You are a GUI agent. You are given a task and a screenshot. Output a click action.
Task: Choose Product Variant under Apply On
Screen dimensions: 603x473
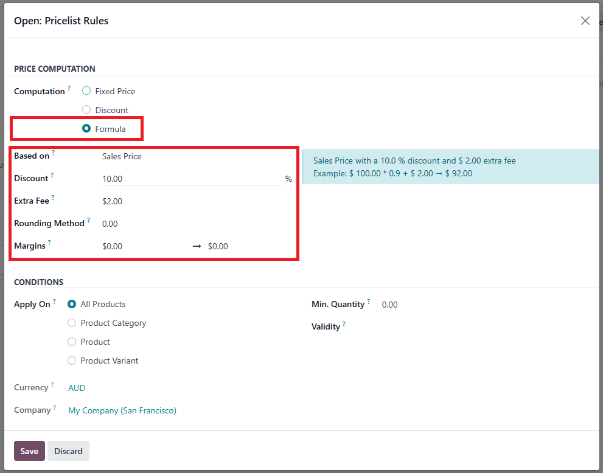click(x=72, y=361)
